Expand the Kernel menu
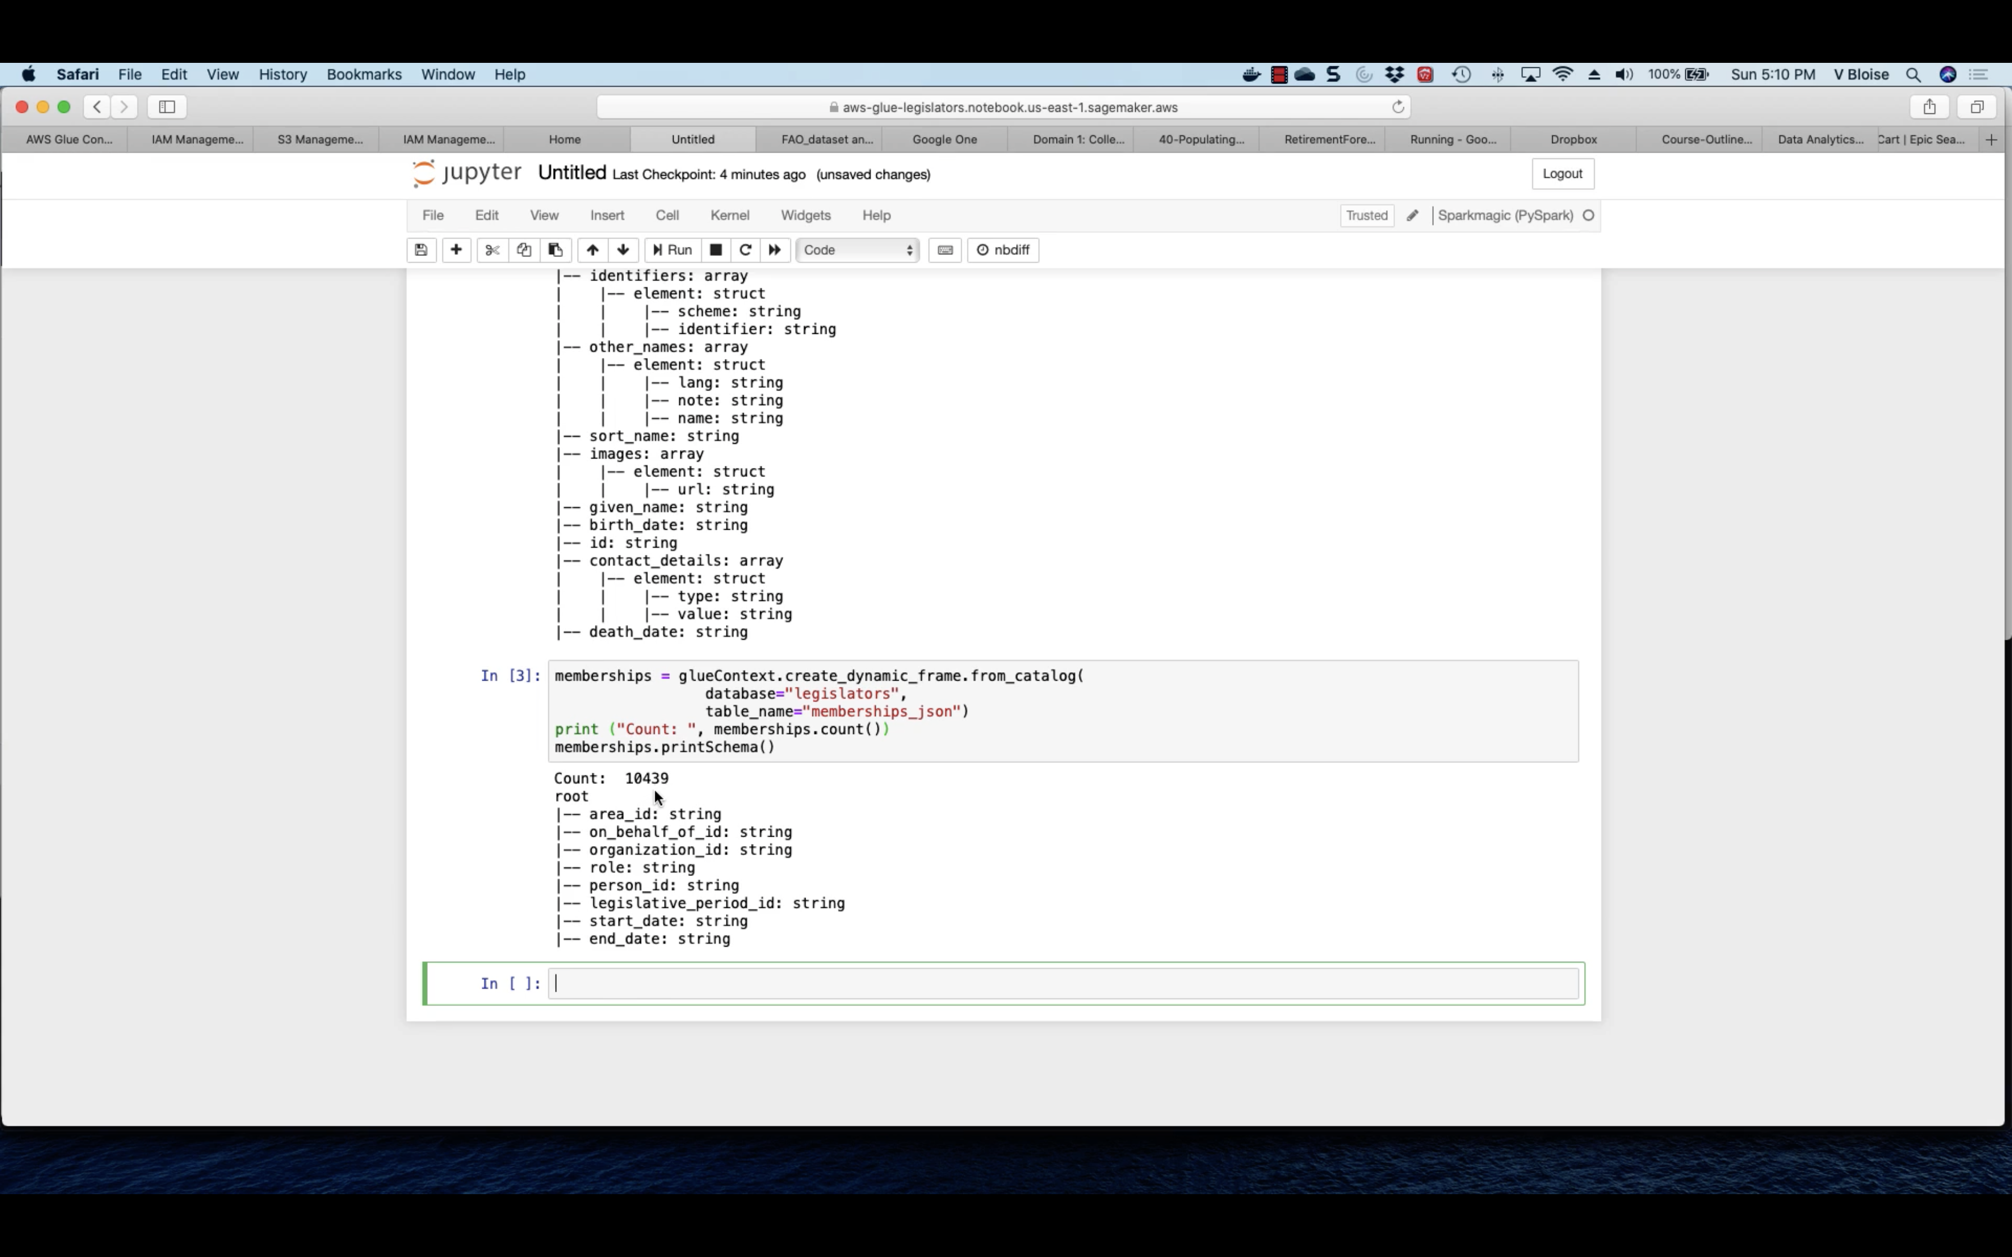2012x1257 pixels. (729, 215)
